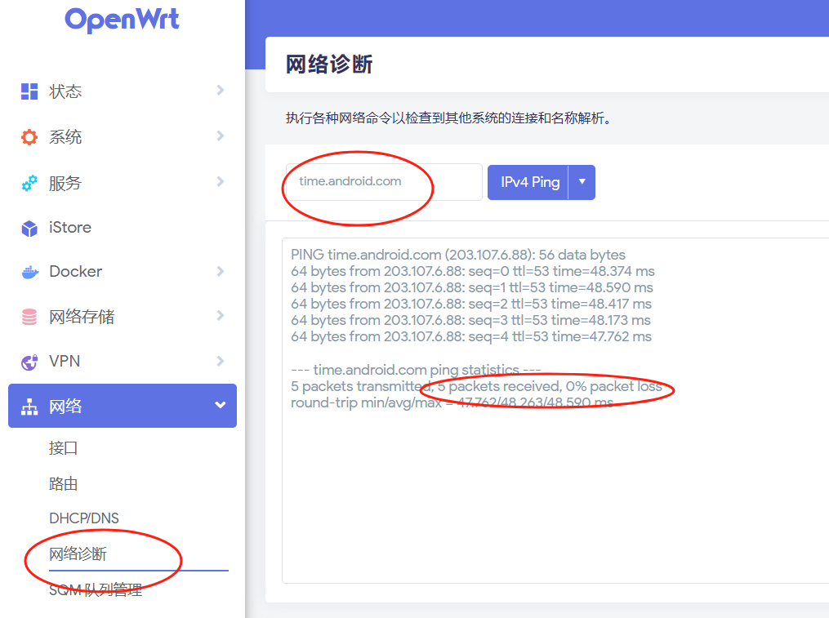Viewport: 829px width, 618px height.
Task: Collapse the 网络 menu chevron
Action: point(221,405)
